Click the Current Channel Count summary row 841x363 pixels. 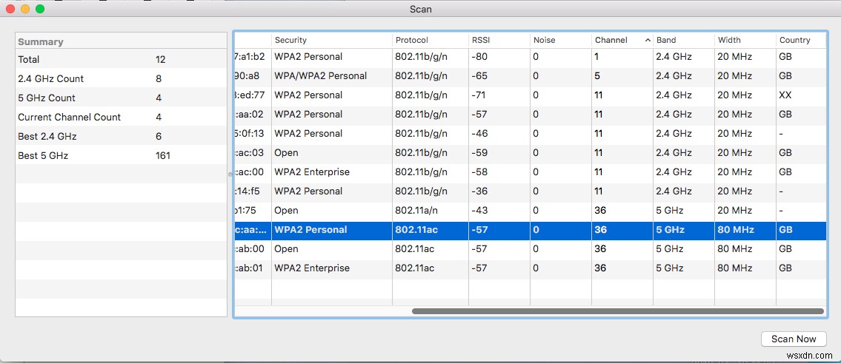click(x=121, y=117)
